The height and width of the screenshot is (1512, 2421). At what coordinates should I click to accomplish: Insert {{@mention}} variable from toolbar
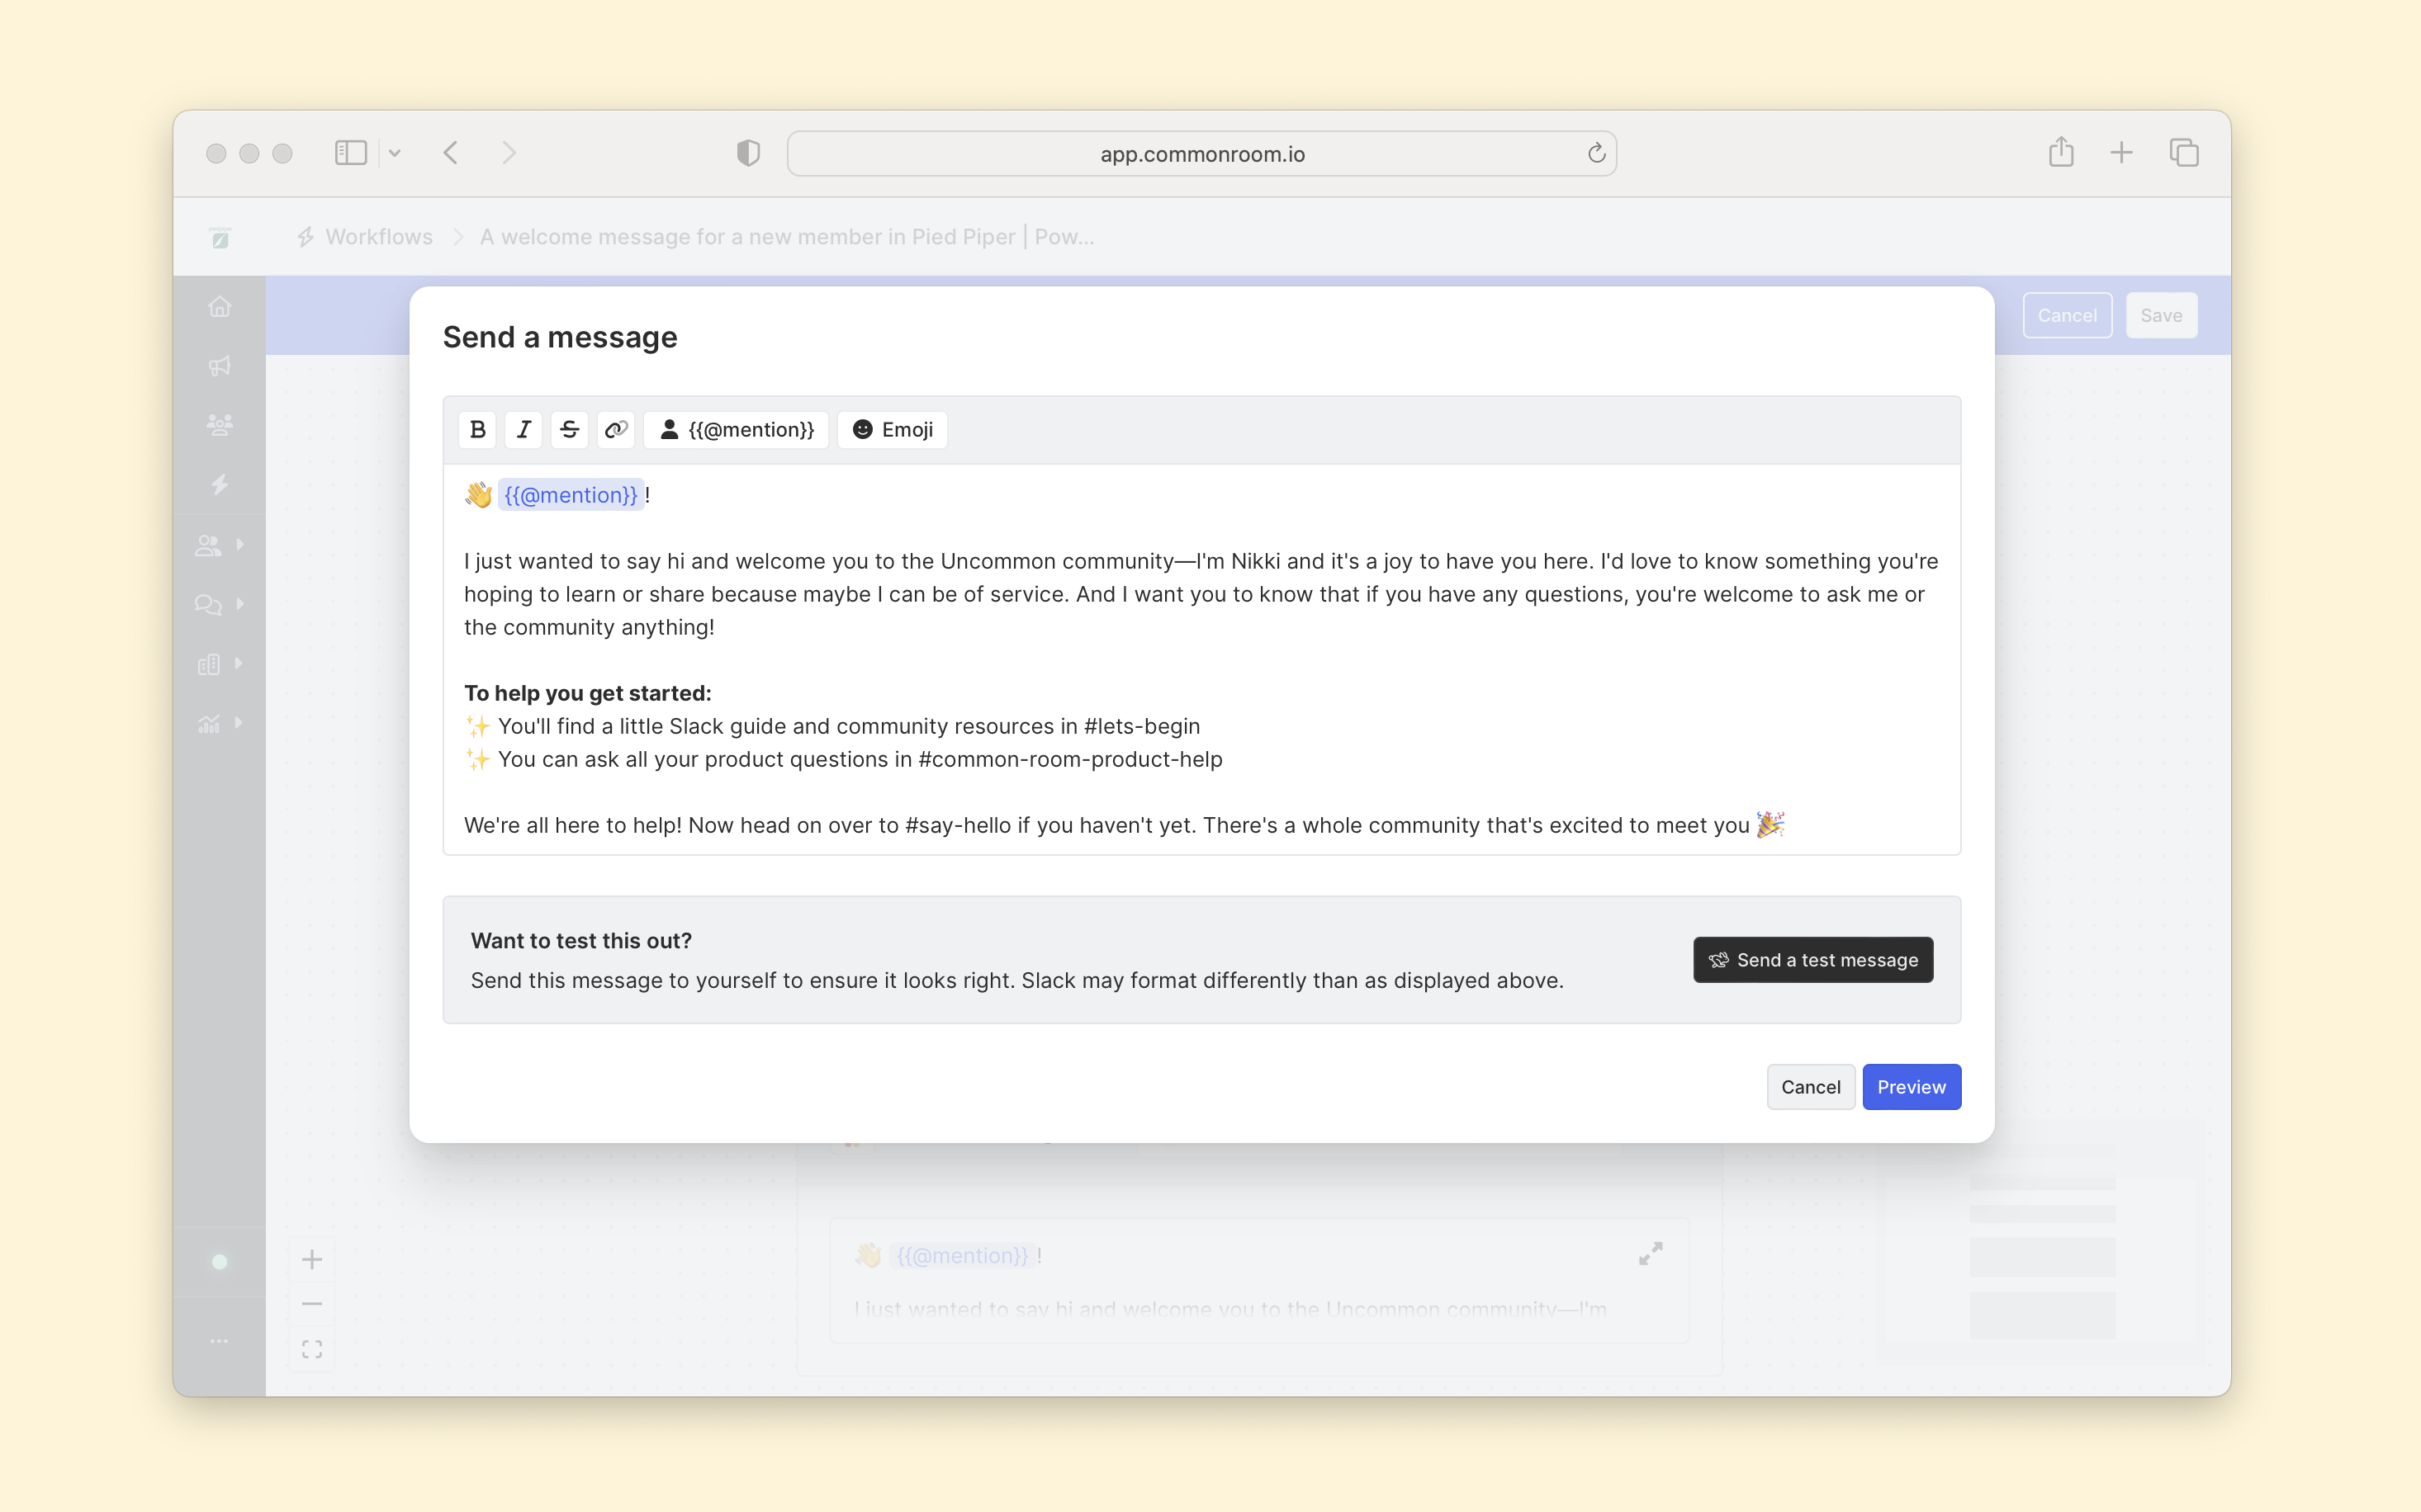[737, 430]
